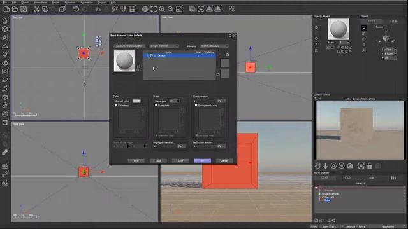
Task: Select the cube primitive tool in left toolbar
Action: 5,29
